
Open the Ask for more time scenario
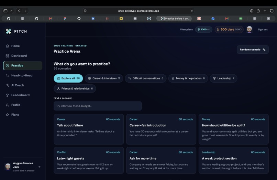161,160
